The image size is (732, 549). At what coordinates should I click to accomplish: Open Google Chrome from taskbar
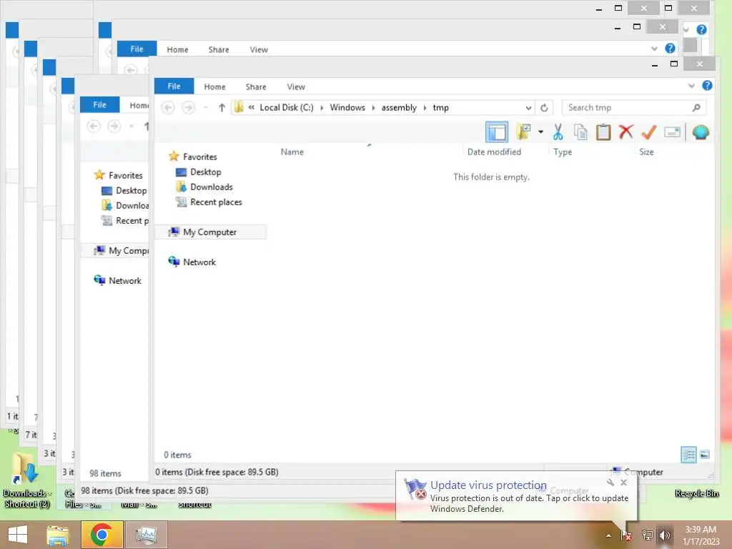tap(102, 535)
